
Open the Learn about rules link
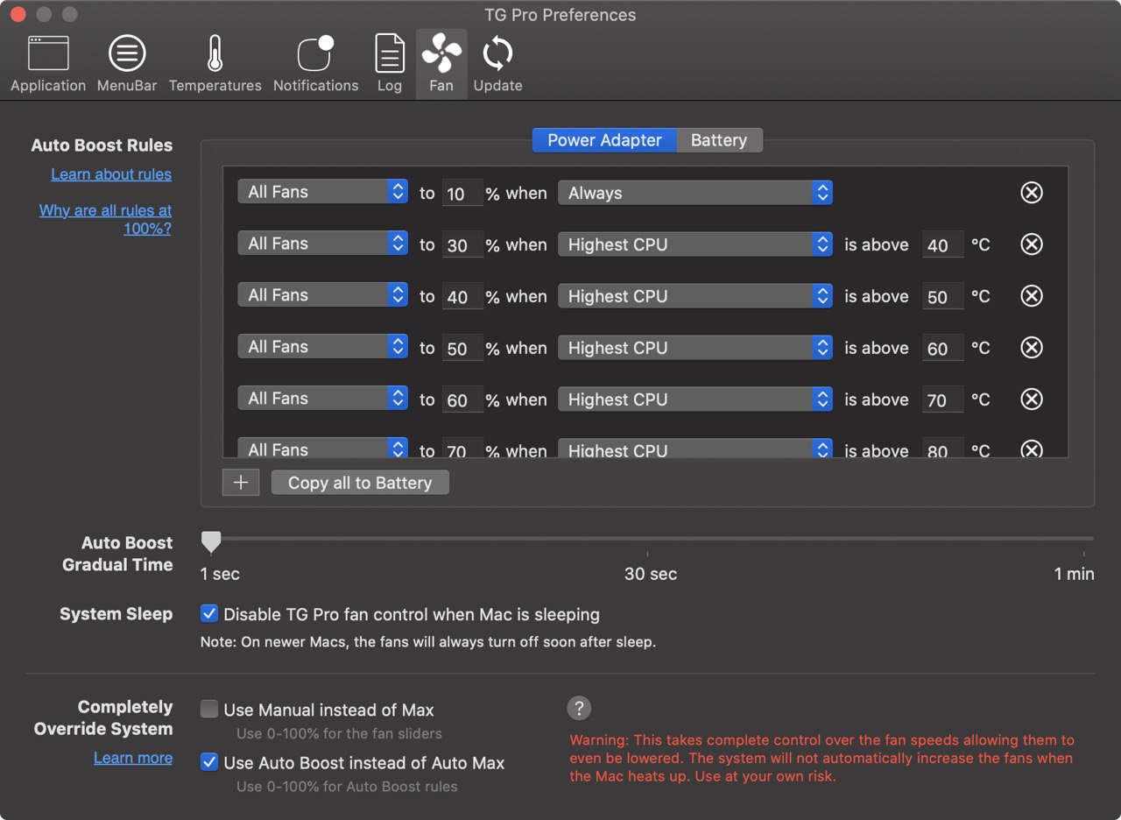tap(111, 174)
